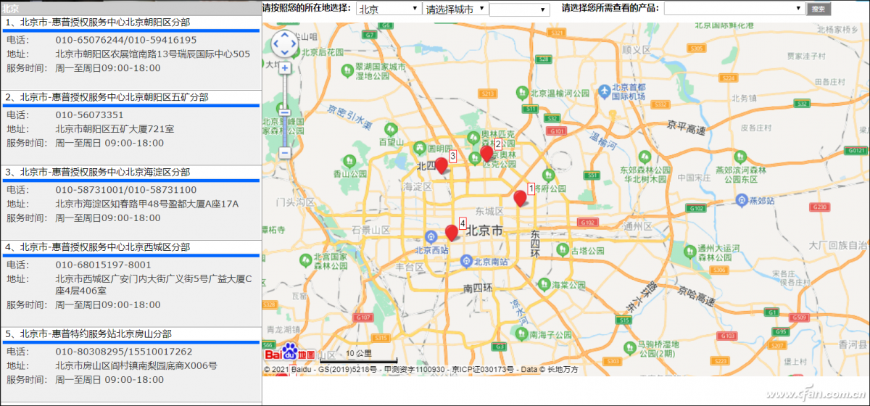Click phone number 010-58731001/010-58731100
This screenshot has height=406, width=870.
[x=126, y=190]
